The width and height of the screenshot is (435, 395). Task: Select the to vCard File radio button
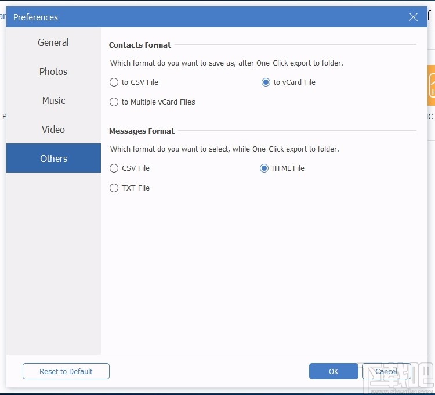click(x=266, y=82)
